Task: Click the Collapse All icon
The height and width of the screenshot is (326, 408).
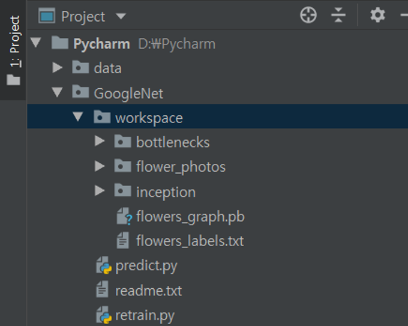Action: (x=338, y=15)
